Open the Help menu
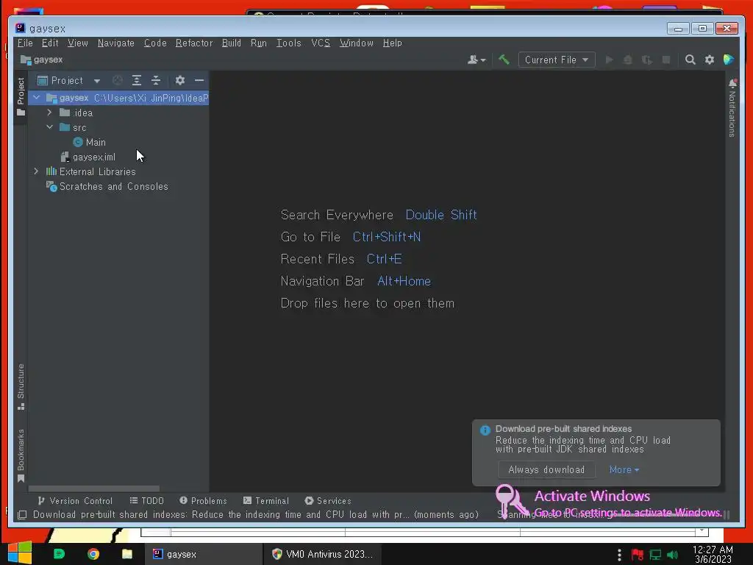 point(393,43)
